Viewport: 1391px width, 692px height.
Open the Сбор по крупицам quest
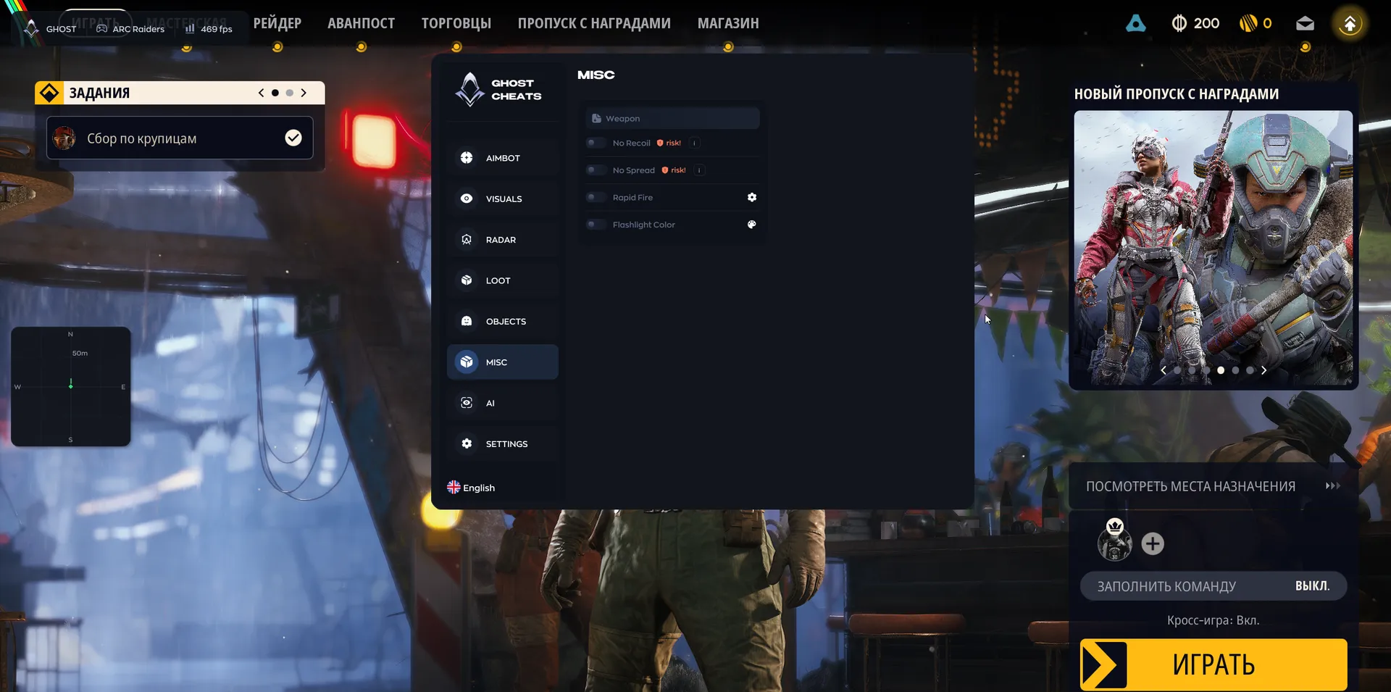tap(180, 138)
